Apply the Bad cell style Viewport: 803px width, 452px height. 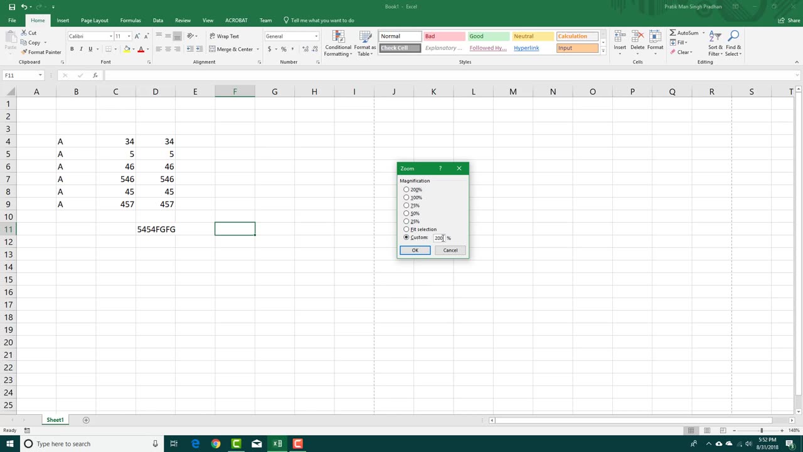click(444, 36)
